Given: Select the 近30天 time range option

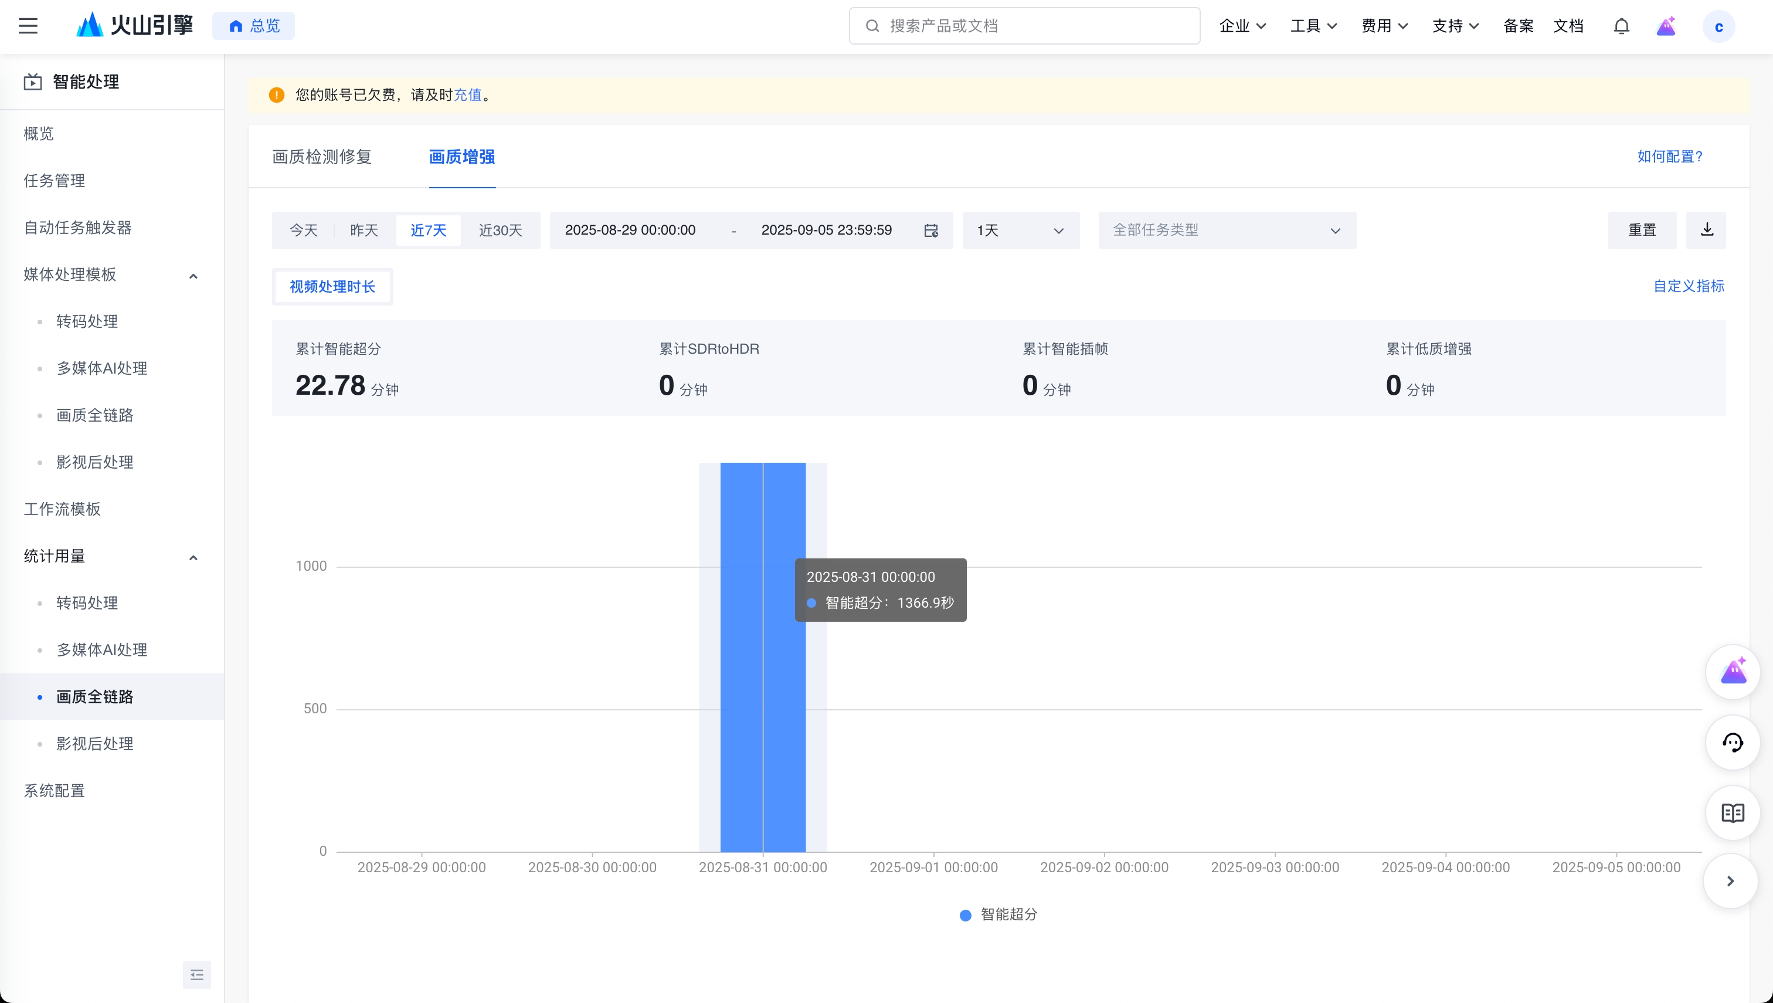Looking at the screenshot, I should pyautogui.click(x=501, y=230).
